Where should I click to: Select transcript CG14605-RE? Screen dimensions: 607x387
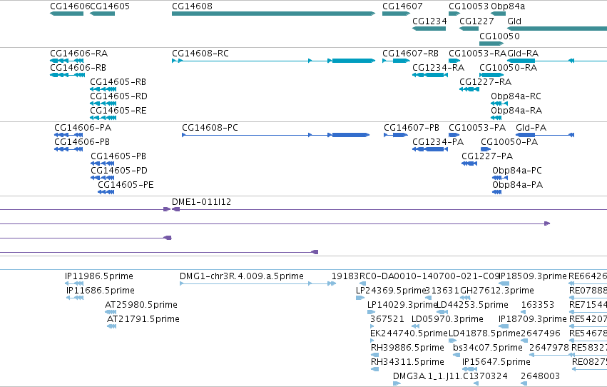pyautogui.click(x=103, y=118)
